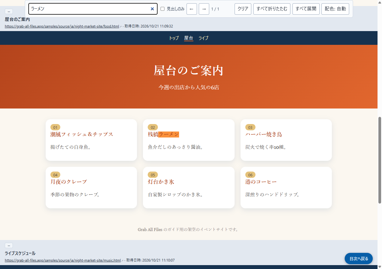Click the 03 number badge

[250, 127]
